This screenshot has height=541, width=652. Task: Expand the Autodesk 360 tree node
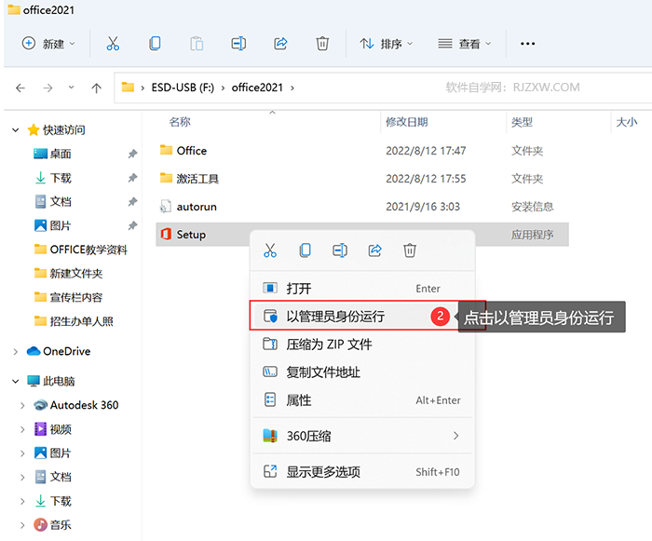pos(22,405)
